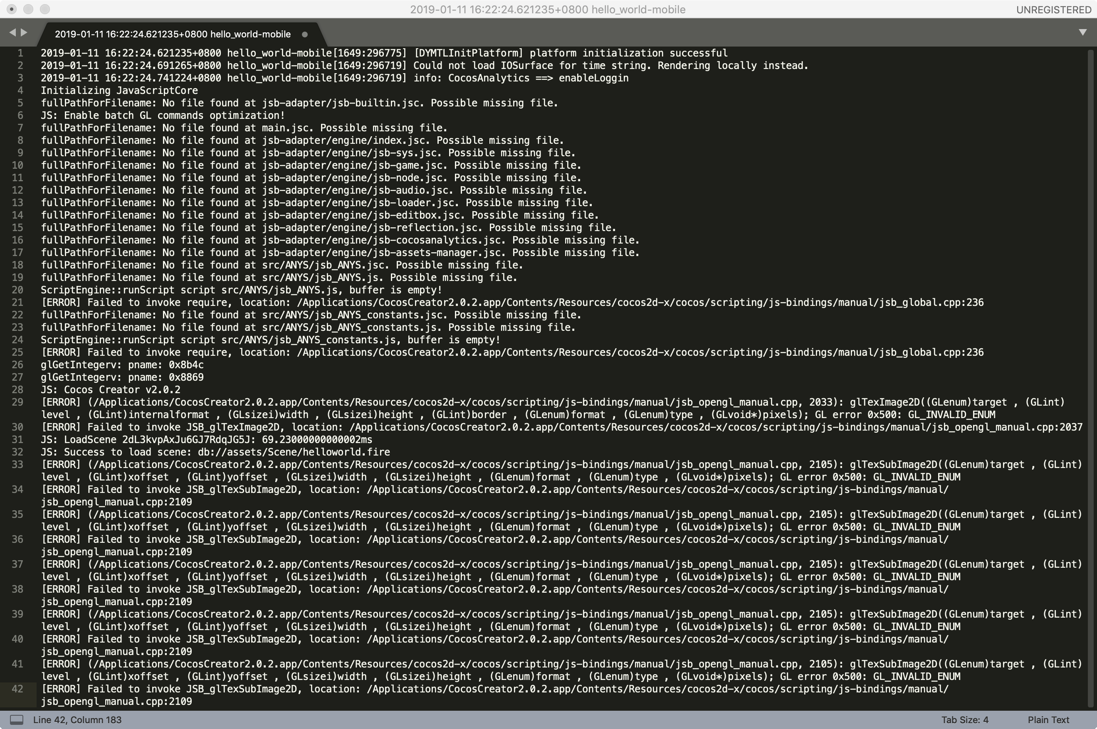Screen dimensions: 1097x729
Task: Click the window title text in title bar
Action: [547, 10]
